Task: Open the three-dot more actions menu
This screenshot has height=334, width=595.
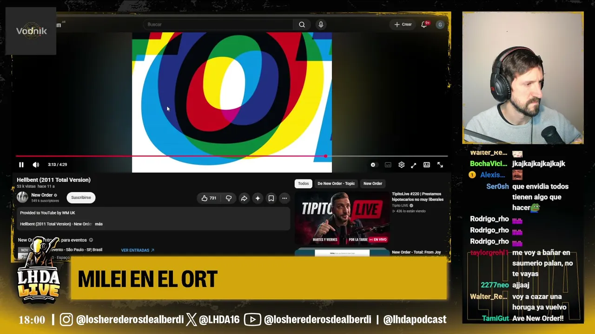Action: (284, 198)
